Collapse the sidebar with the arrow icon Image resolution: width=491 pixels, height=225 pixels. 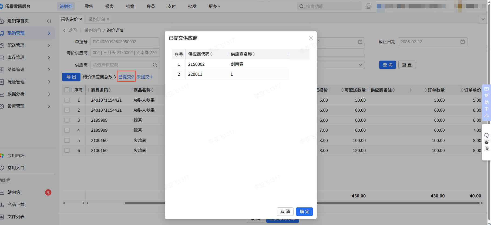tap(49, 21)
